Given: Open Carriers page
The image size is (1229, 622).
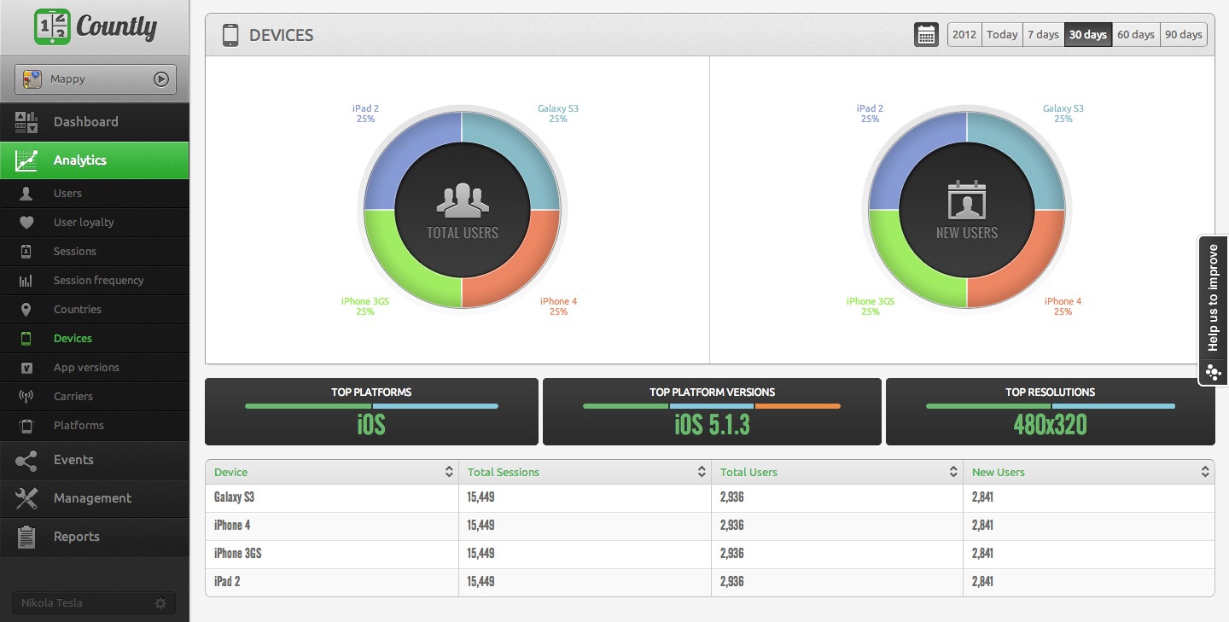Looking at the screenshot, I should [x=94, y=397].
